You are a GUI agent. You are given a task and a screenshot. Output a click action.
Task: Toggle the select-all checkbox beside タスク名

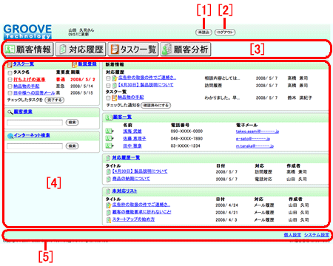pyautogui.click(x=10, y=73)
